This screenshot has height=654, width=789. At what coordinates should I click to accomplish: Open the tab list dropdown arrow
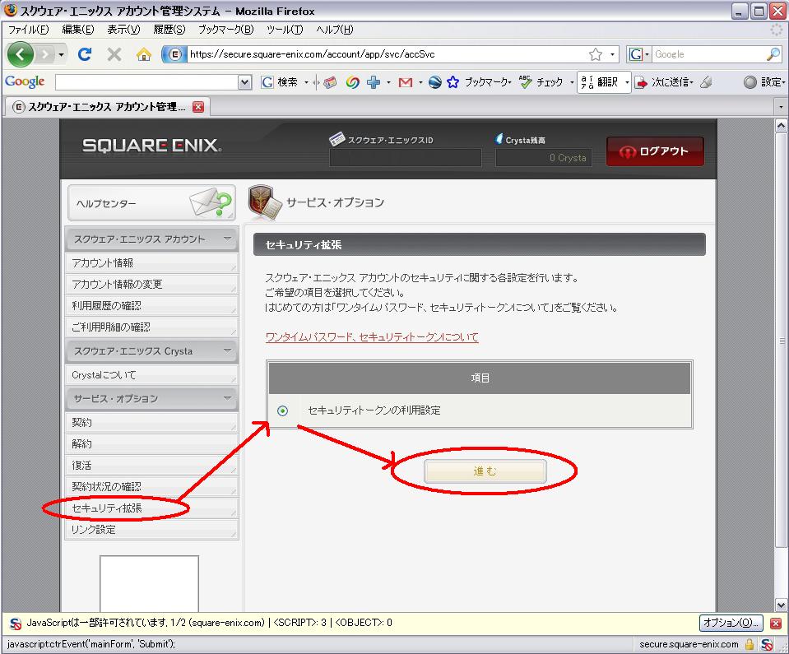coord(781,107)
